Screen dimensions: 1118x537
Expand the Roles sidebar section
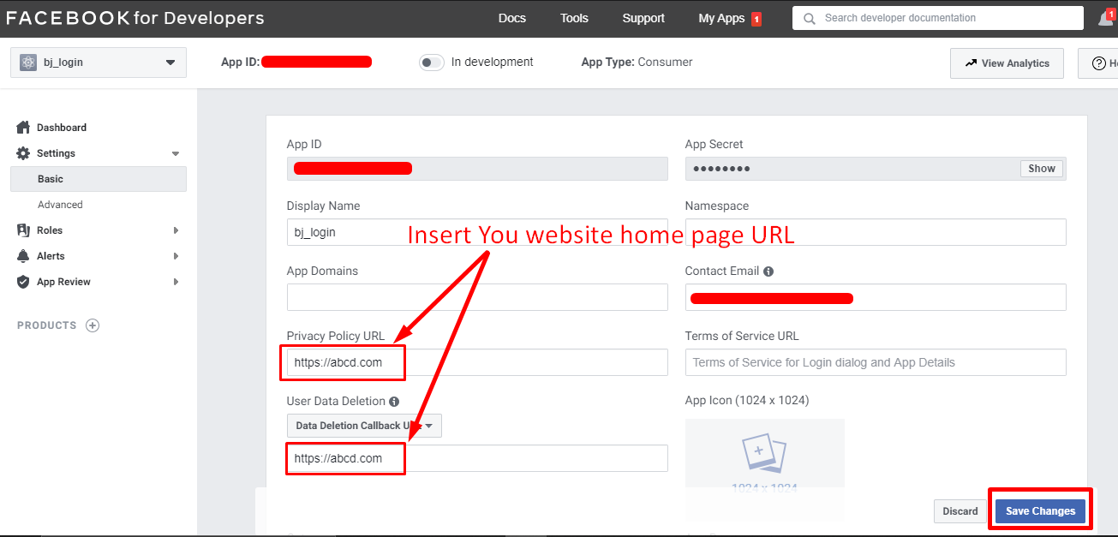point(176,230)
